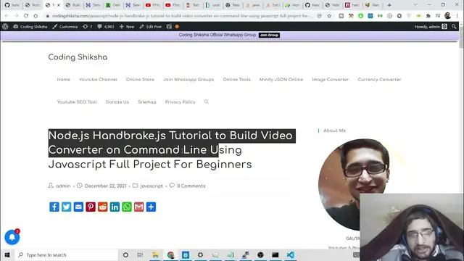464x261 pixels.
Task: Open the More share options plus icon
Action: [151, 207]
